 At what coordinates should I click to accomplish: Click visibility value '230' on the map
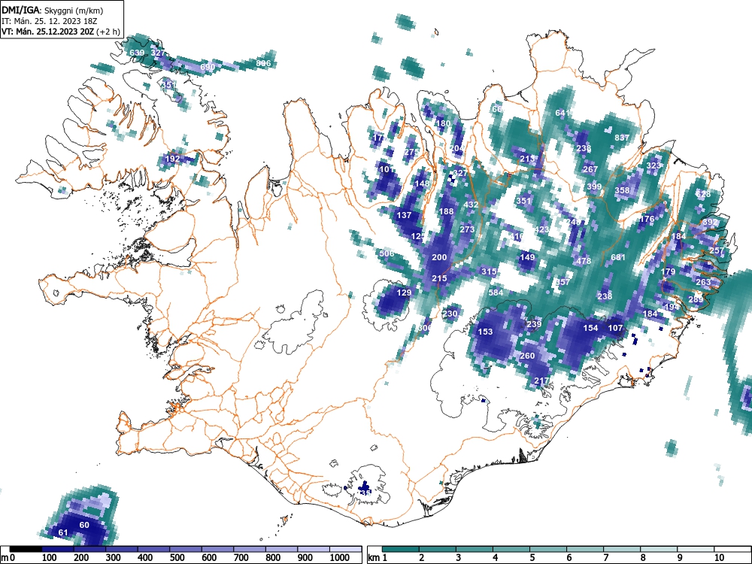pyautogui.click(x=450, y=314)
